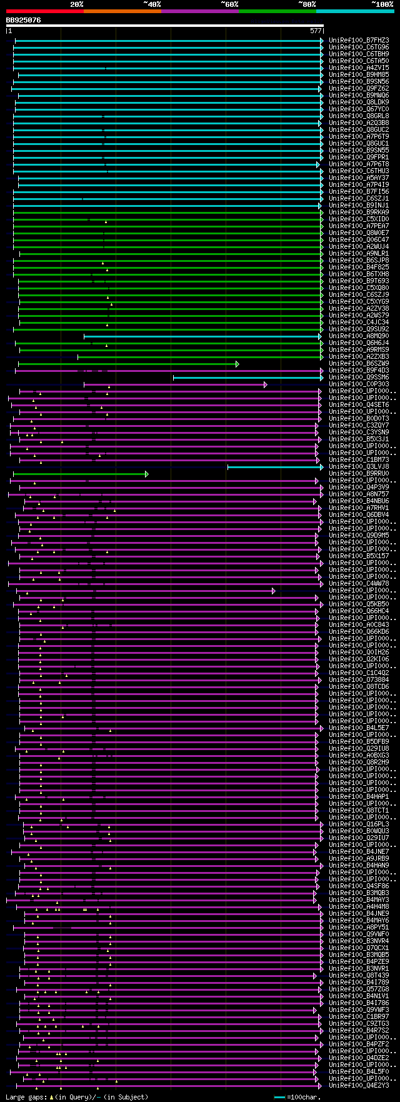Screen dimensions: 400x1102
Task: Select the UniRef100_Q06C47 label
Action: pyautogui.click(x=359, y=240)
